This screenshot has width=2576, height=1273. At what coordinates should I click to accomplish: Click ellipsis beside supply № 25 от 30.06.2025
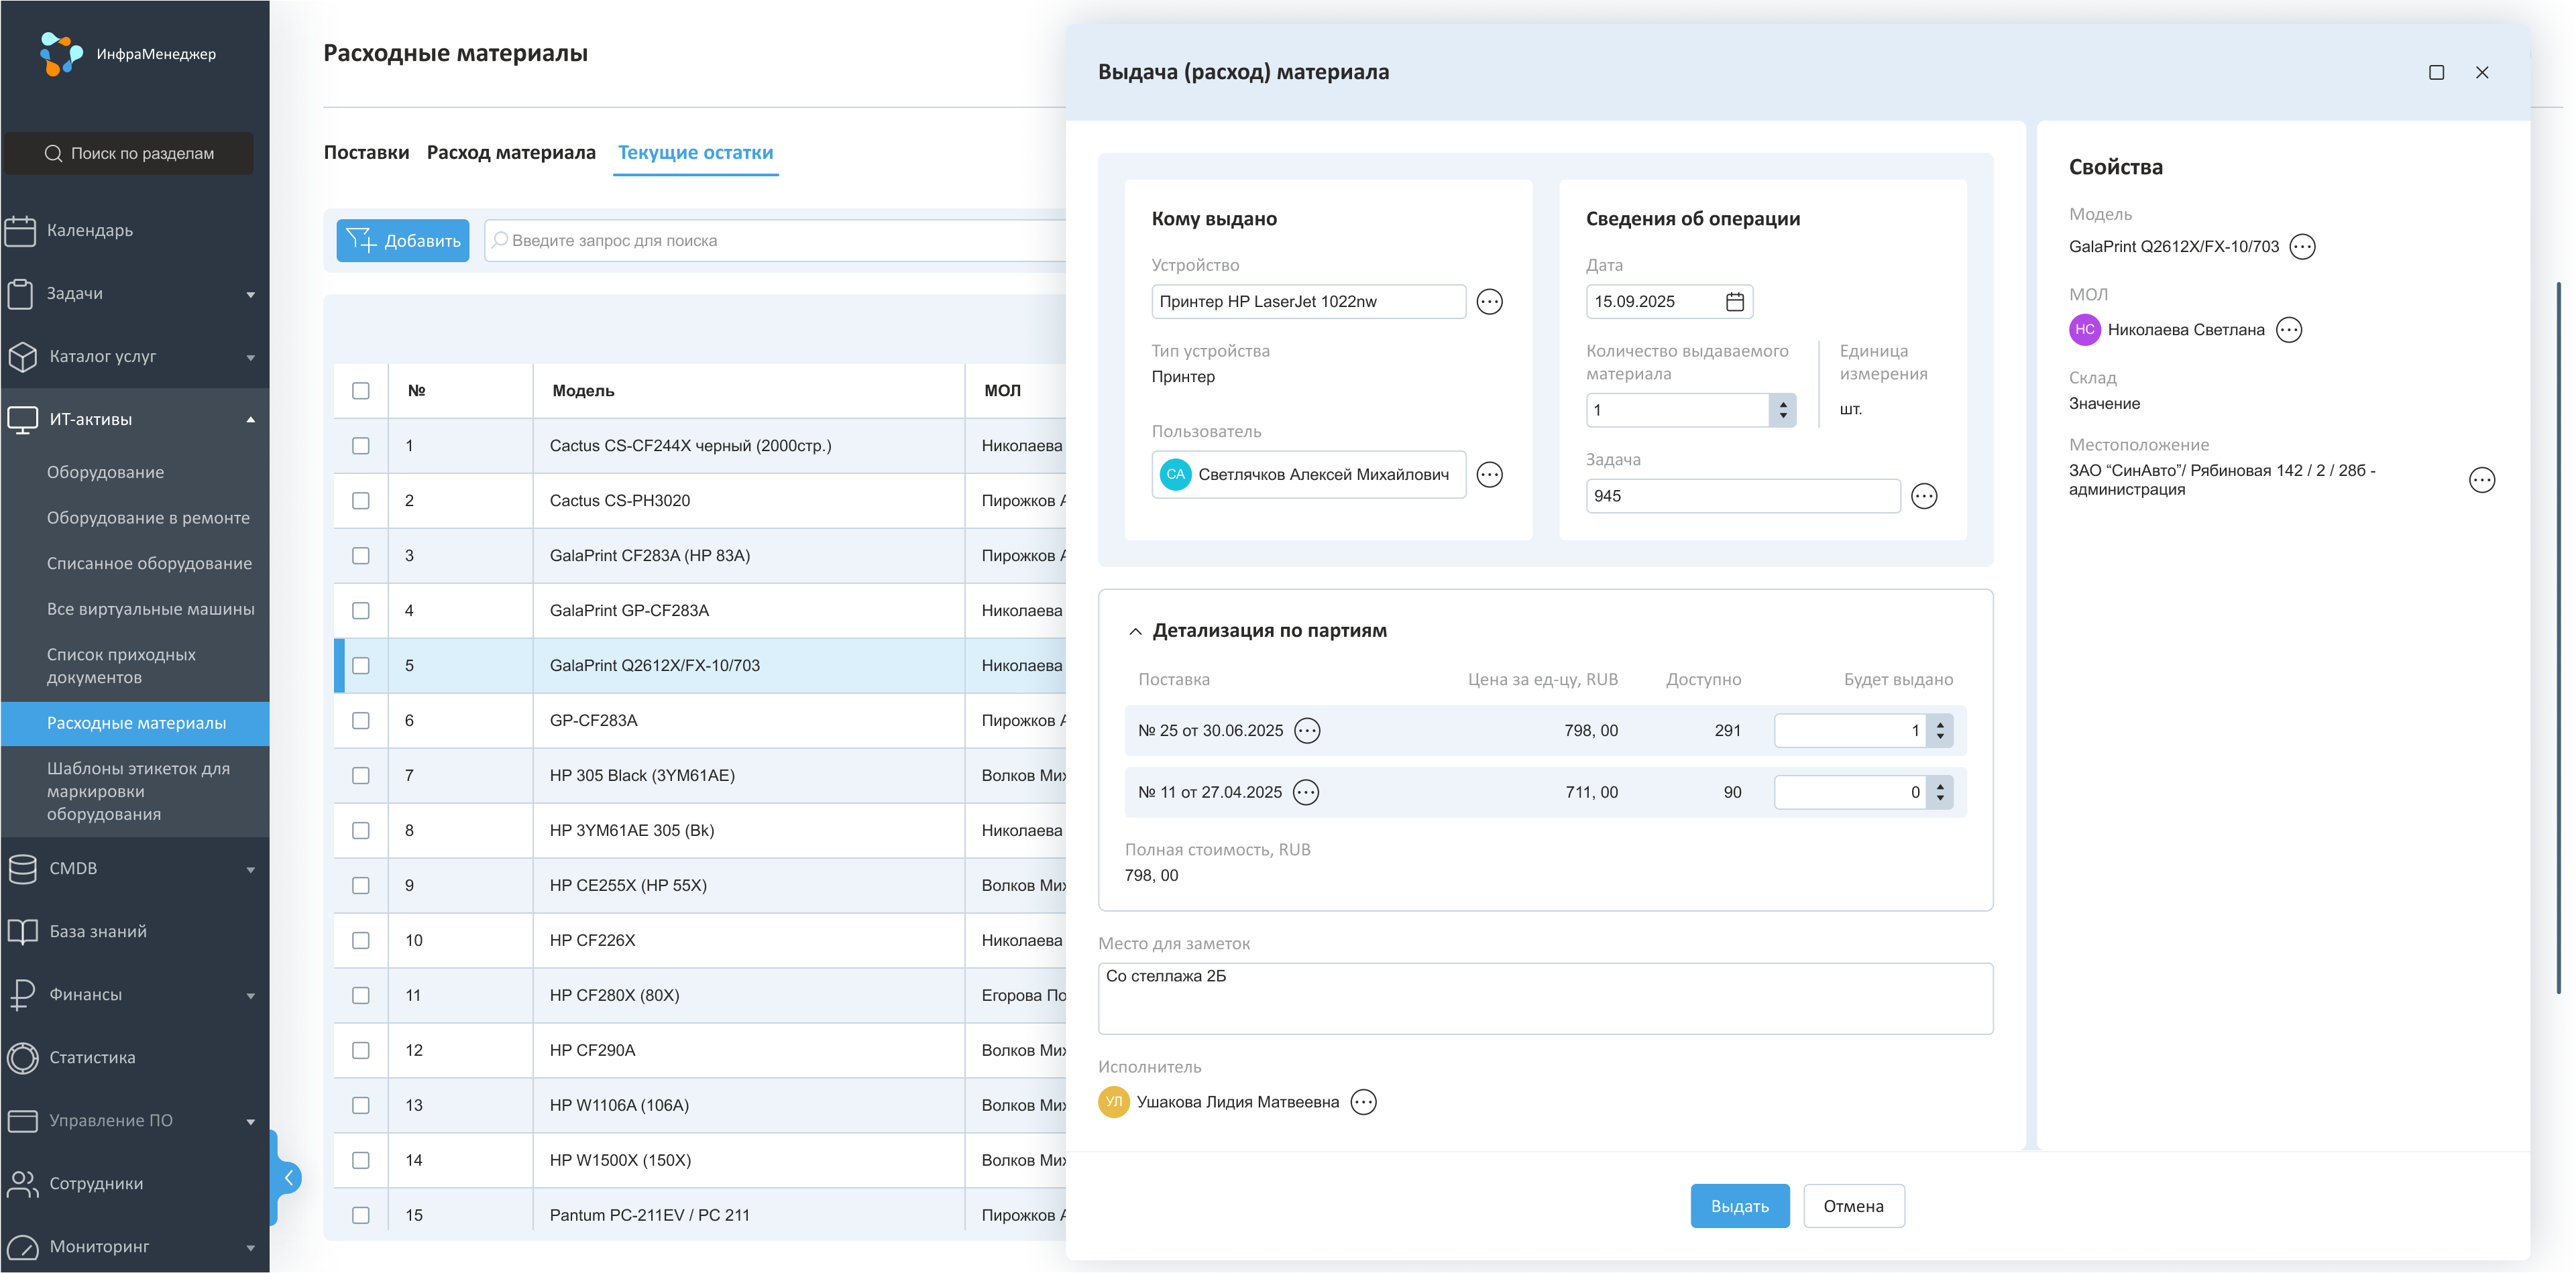[x=1306, y=731]
